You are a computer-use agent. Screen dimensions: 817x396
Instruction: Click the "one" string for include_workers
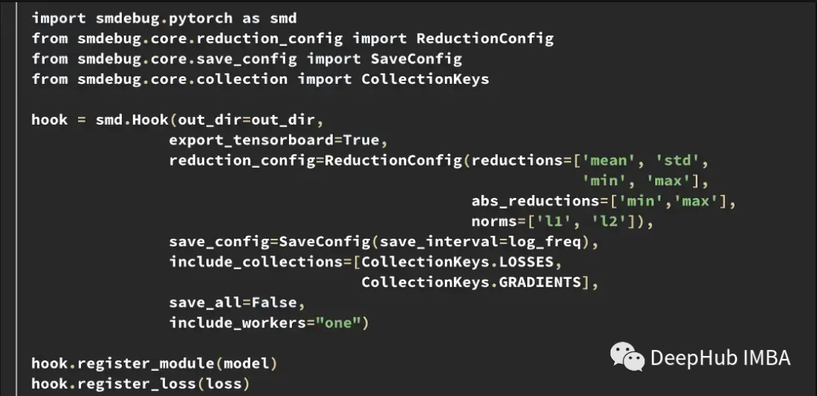338,323
